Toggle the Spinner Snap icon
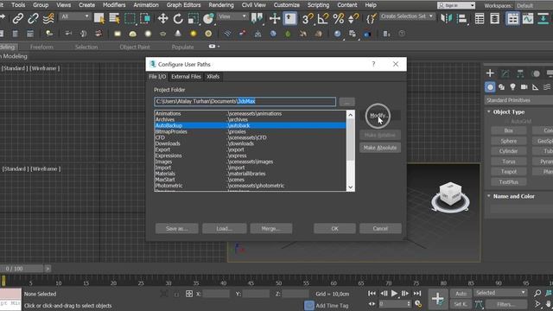 point(353,18)
